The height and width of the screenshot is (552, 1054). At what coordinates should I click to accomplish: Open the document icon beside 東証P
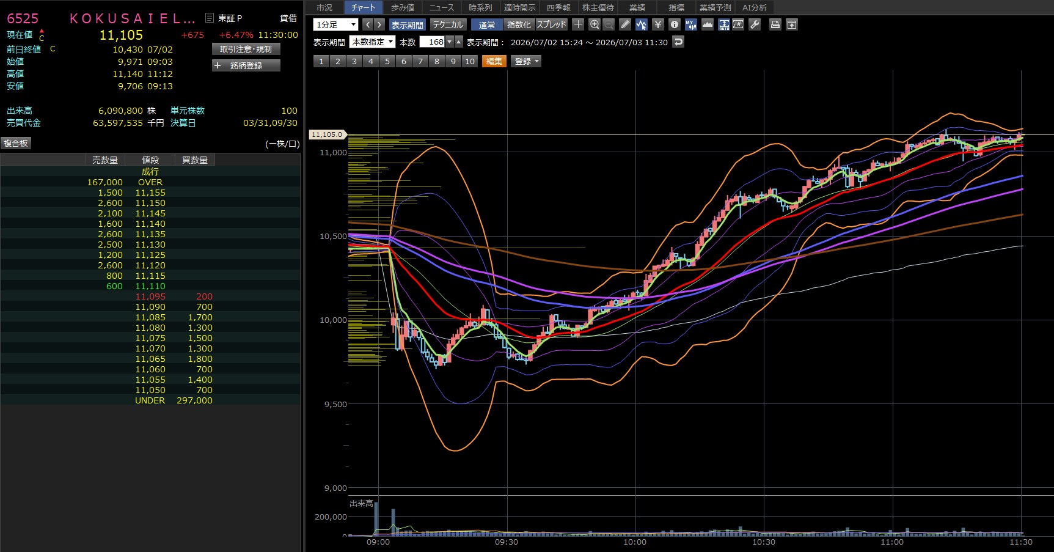210,18
